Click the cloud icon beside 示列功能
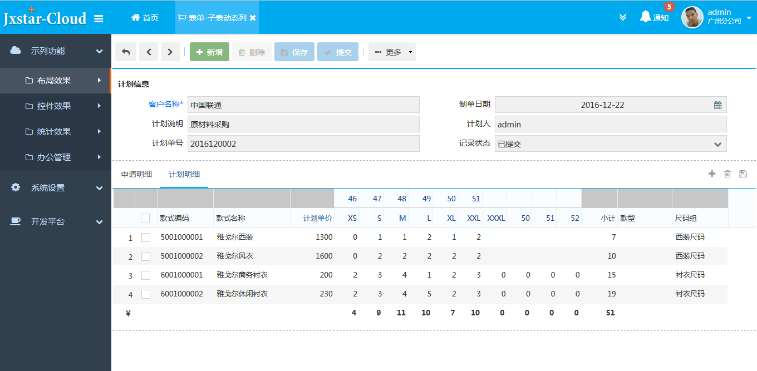Image resolution: width=757 pixels, height=371 pixels. point(16,51)
